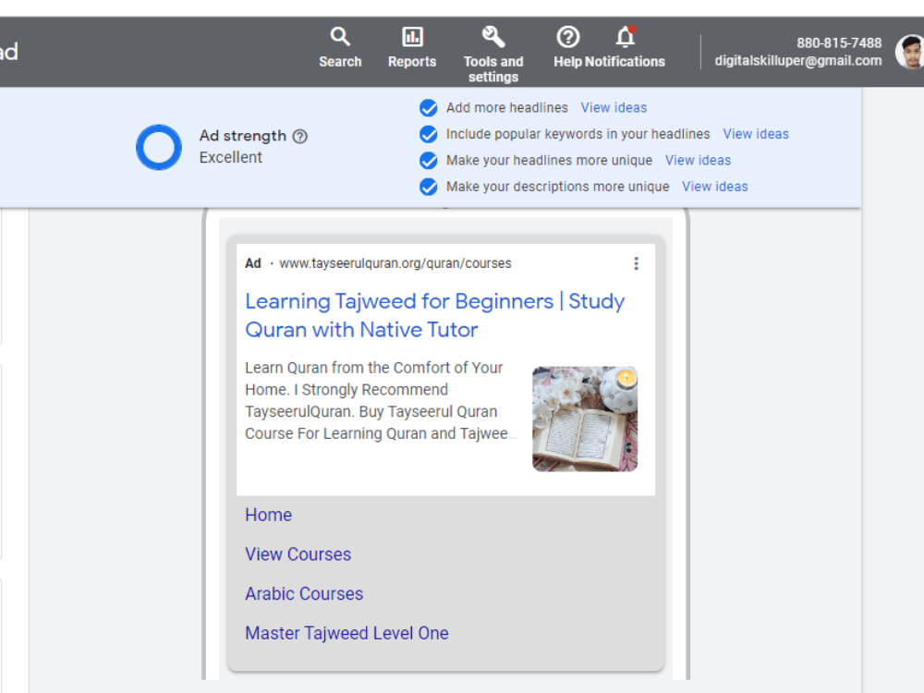Click the Tools and settings wrench icon
924x693 pixels.
[x=492, y=37]
